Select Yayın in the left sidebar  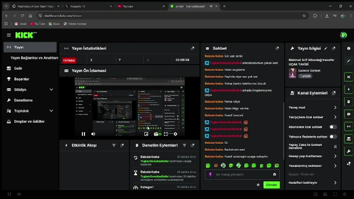coord(30,47)
